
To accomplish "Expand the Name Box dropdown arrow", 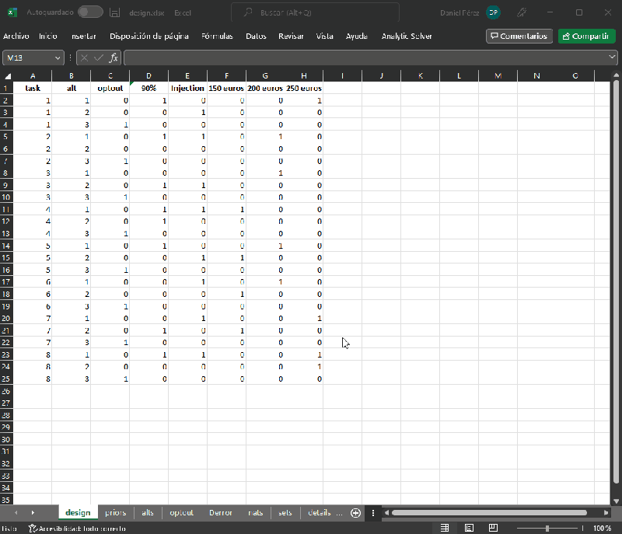I will point(58,58).
